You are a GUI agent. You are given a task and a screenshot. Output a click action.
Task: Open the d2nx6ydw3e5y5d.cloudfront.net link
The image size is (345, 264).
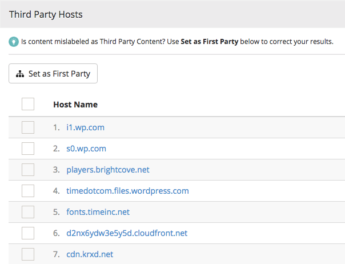point(127,233)
